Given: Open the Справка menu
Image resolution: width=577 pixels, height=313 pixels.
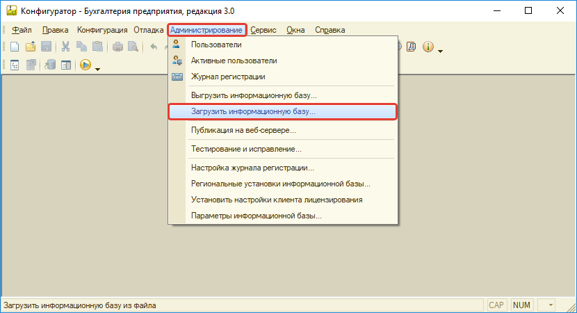Looking at the screenshot, I should point(330,30).
